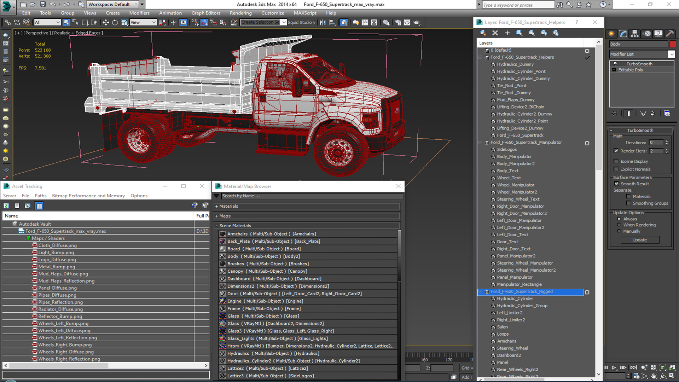Add selected objects to layer plus icon
Image resolution: width=679 pixels, height=382 pixels.
[x=507, y=33]
